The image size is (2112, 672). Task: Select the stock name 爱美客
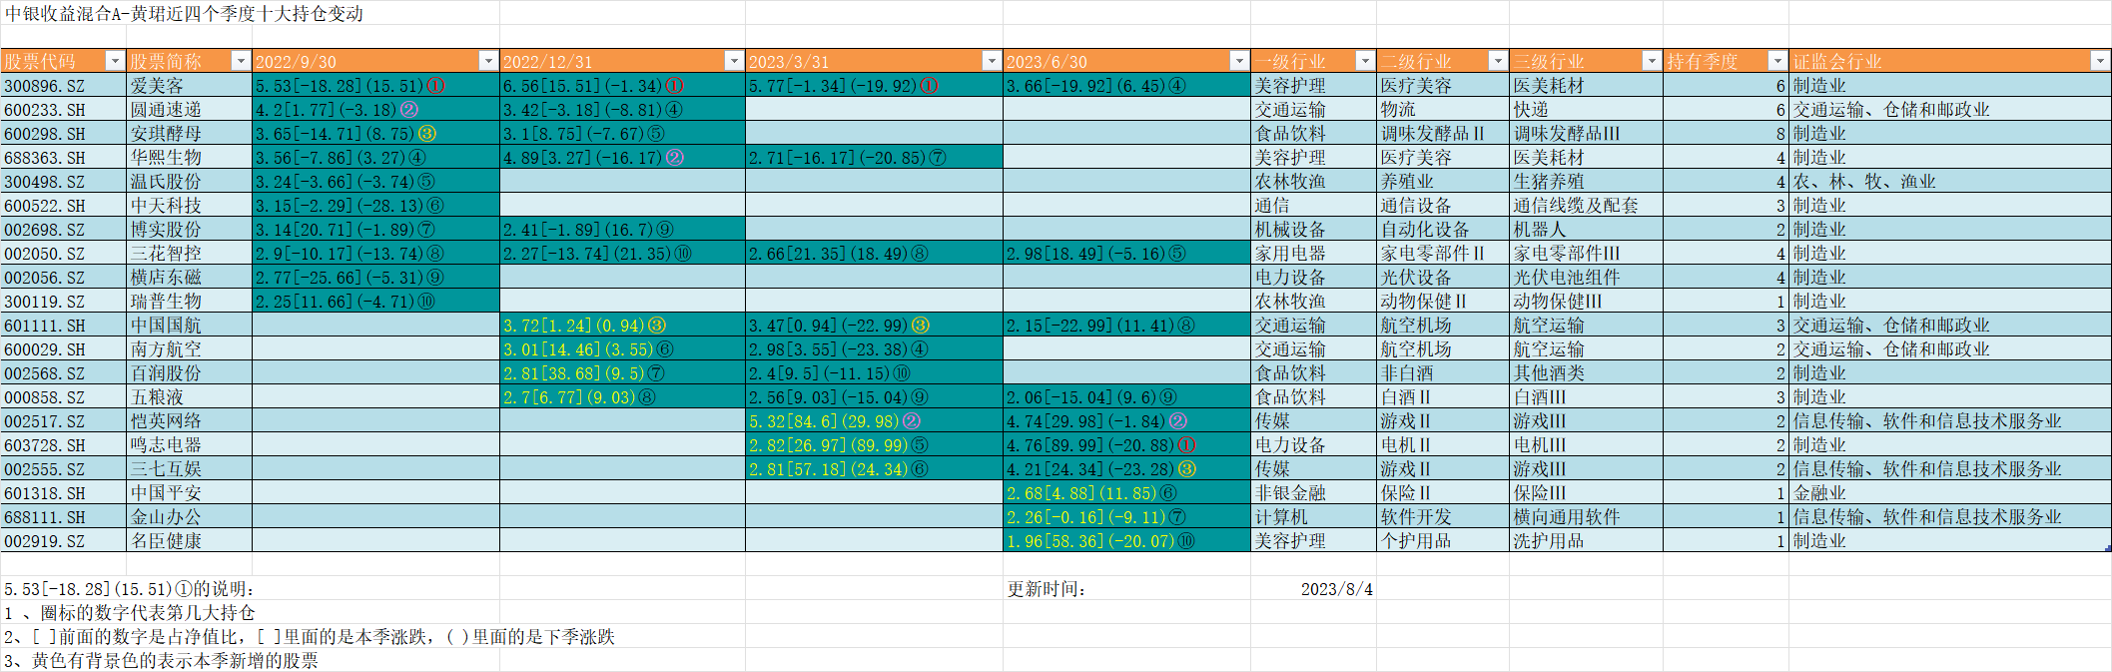pyautogui.click(x=189, y=86)
